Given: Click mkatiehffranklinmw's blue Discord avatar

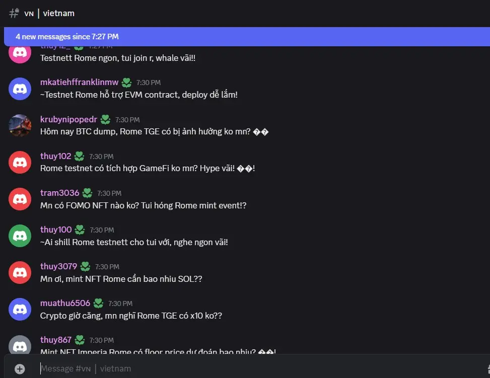Looking at the screenshot, I should pos(20,89).
